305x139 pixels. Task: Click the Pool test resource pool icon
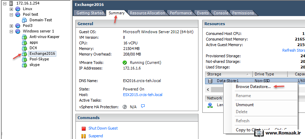[18, 14]
